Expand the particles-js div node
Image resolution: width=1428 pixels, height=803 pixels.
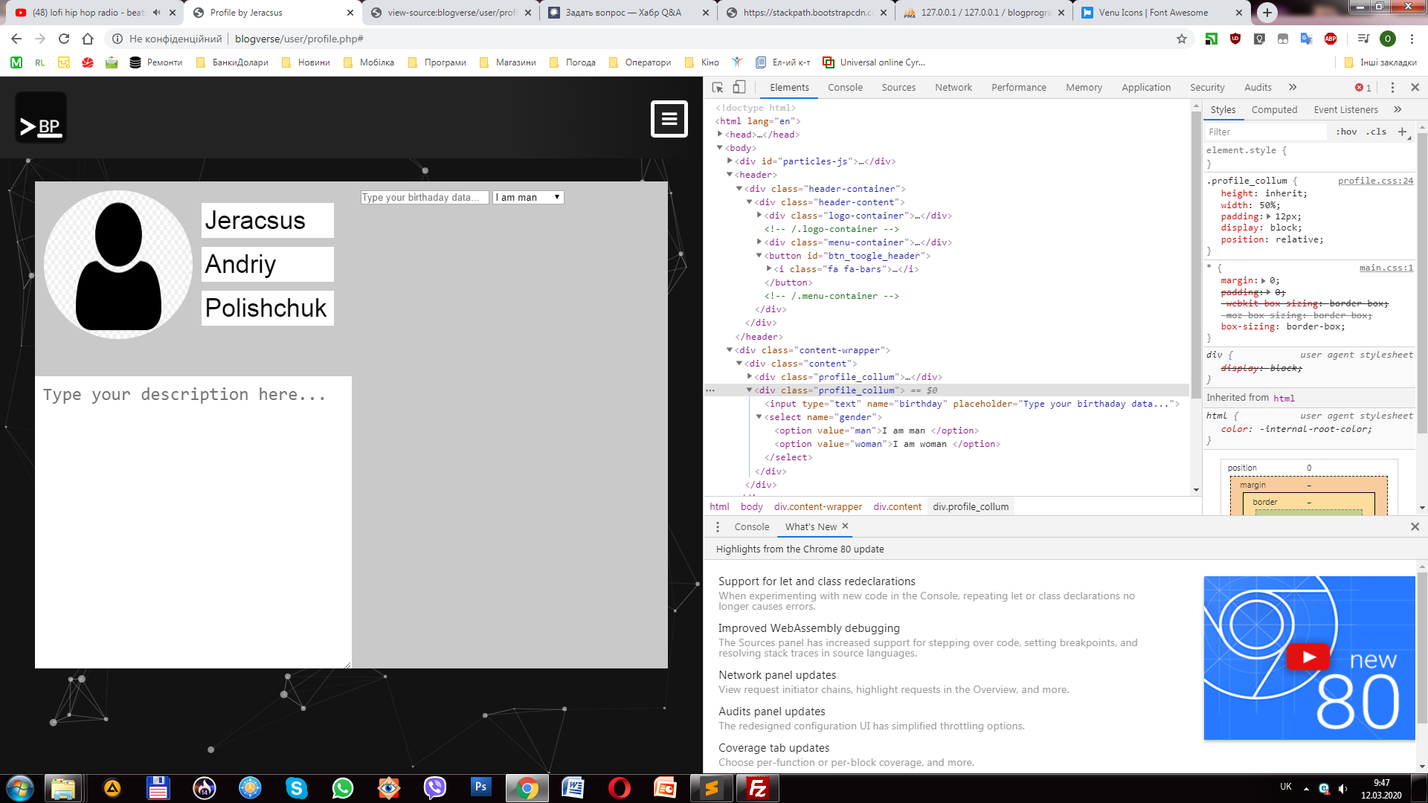[x=730, y=161]
